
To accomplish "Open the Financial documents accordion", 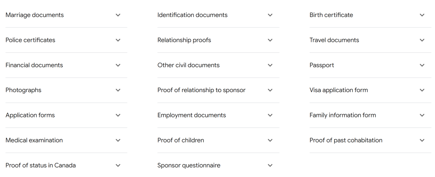I will pos(66,65).
